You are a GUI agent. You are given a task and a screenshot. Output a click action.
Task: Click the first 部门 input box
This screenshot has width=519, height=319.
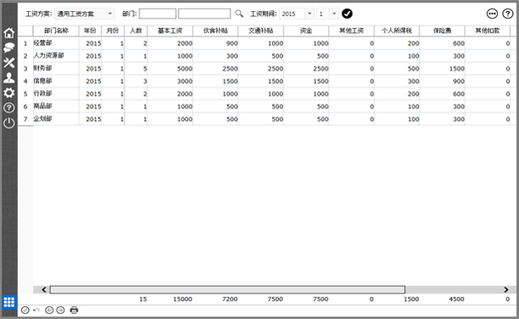(157, 14)
